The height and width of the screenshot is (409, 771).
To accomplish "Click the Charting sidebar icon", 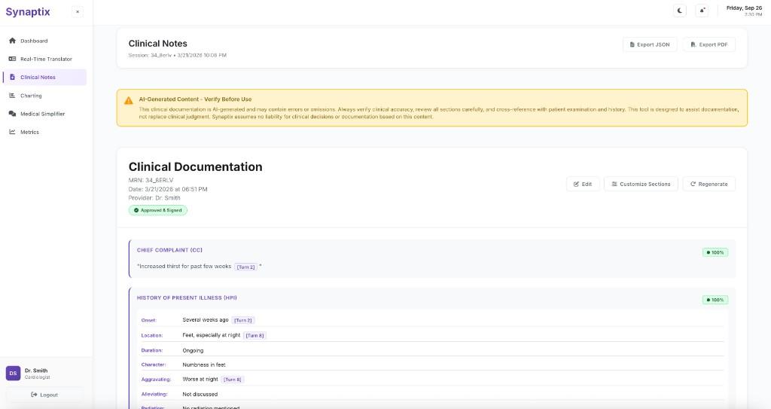I will (x=12, y=96).
